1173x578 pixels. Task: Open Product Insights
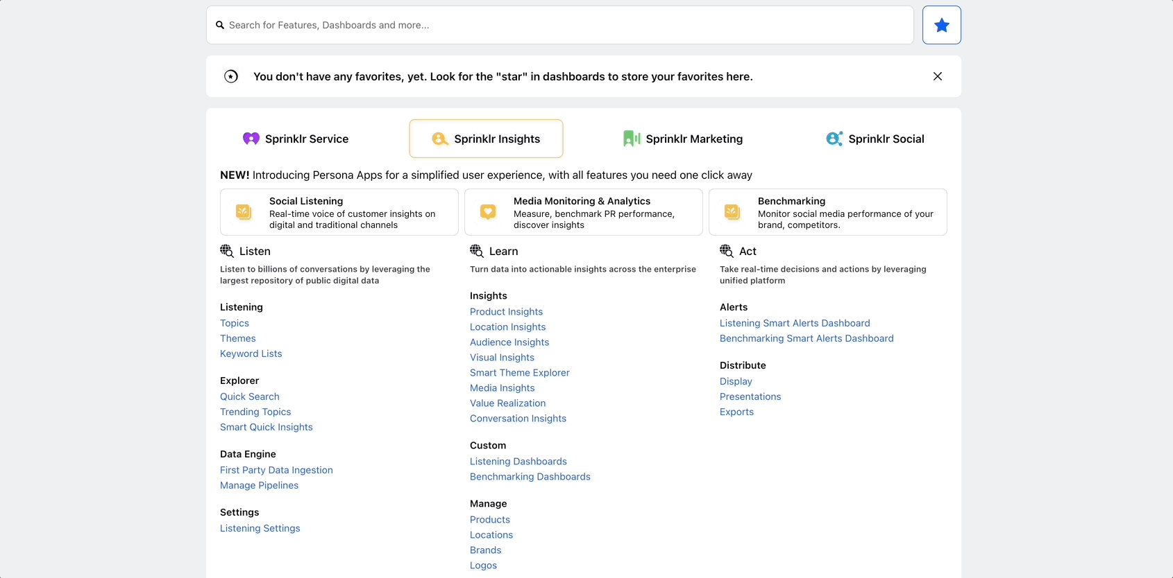coord(507,312)
